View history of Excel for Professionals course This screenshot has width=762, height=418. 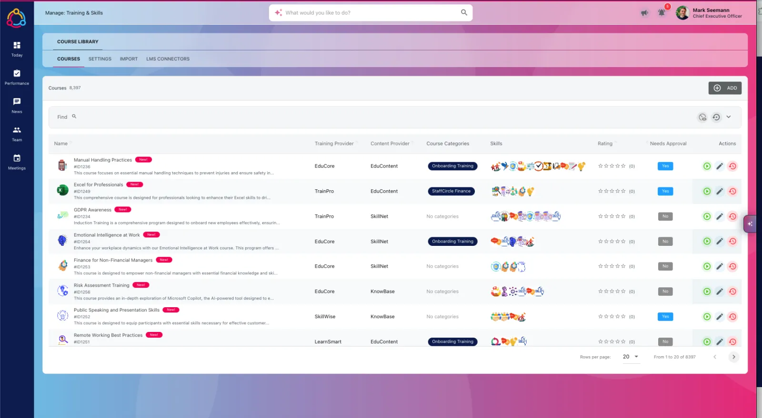click(732, 191)
